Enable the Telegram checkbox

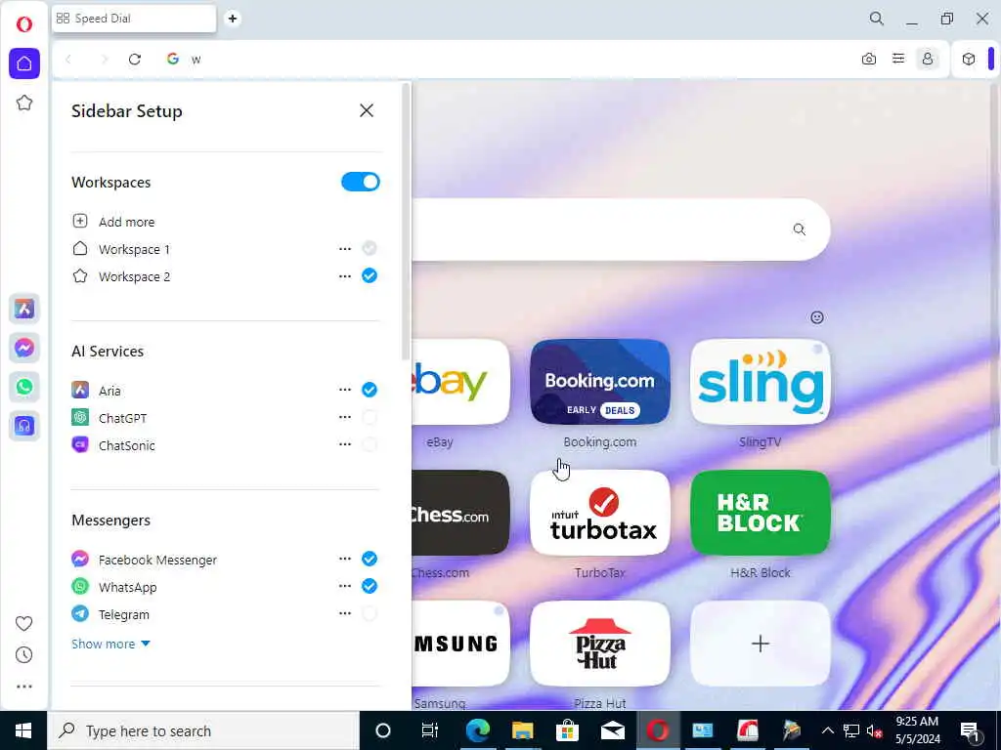point(370,613)
